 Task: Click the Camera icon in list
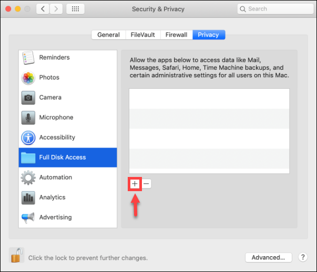pyautogui.click(x=28, y=98)
